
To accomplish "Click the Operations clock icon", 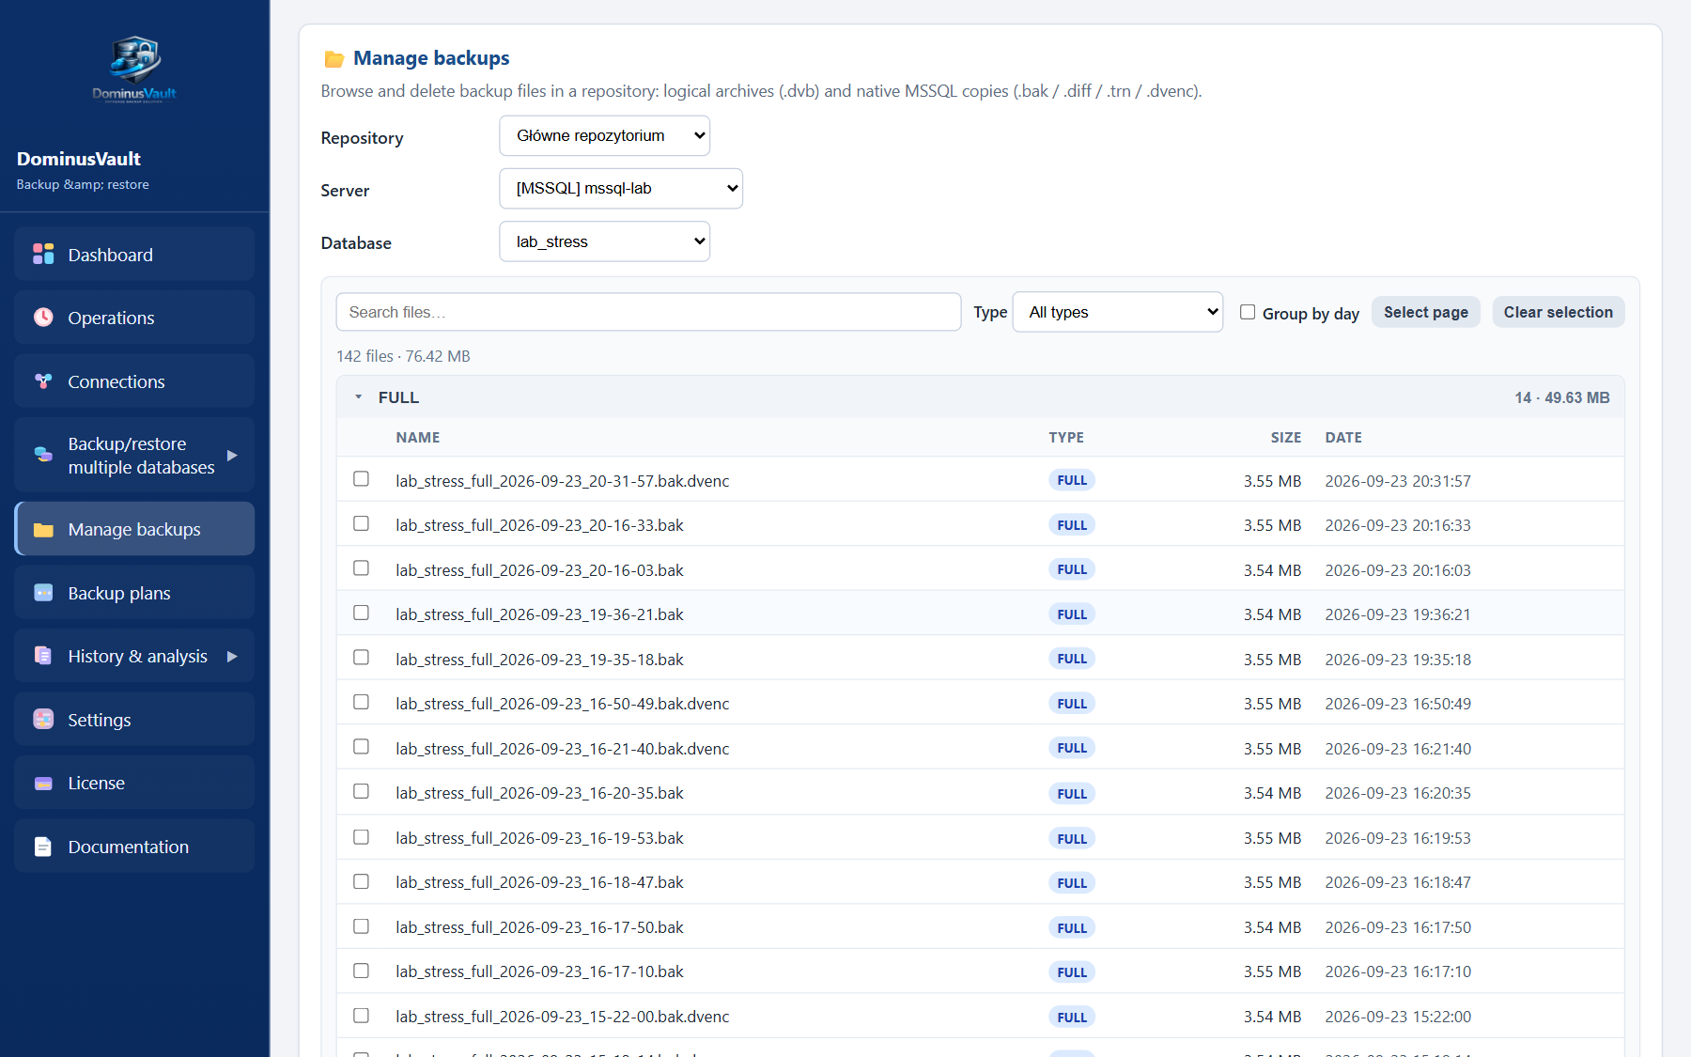I will pos(43,317).
